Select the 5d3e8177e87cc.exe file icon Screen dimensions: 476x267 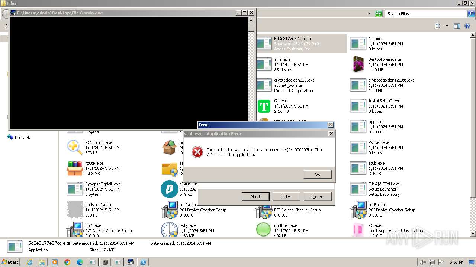click(x=264, y=44)
